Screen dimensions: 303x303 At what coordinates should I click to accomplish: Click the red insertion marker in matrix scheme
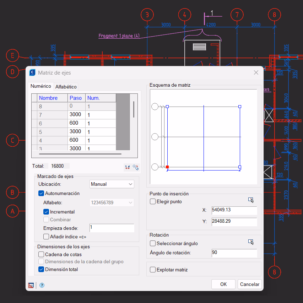(x=167, y=167)
